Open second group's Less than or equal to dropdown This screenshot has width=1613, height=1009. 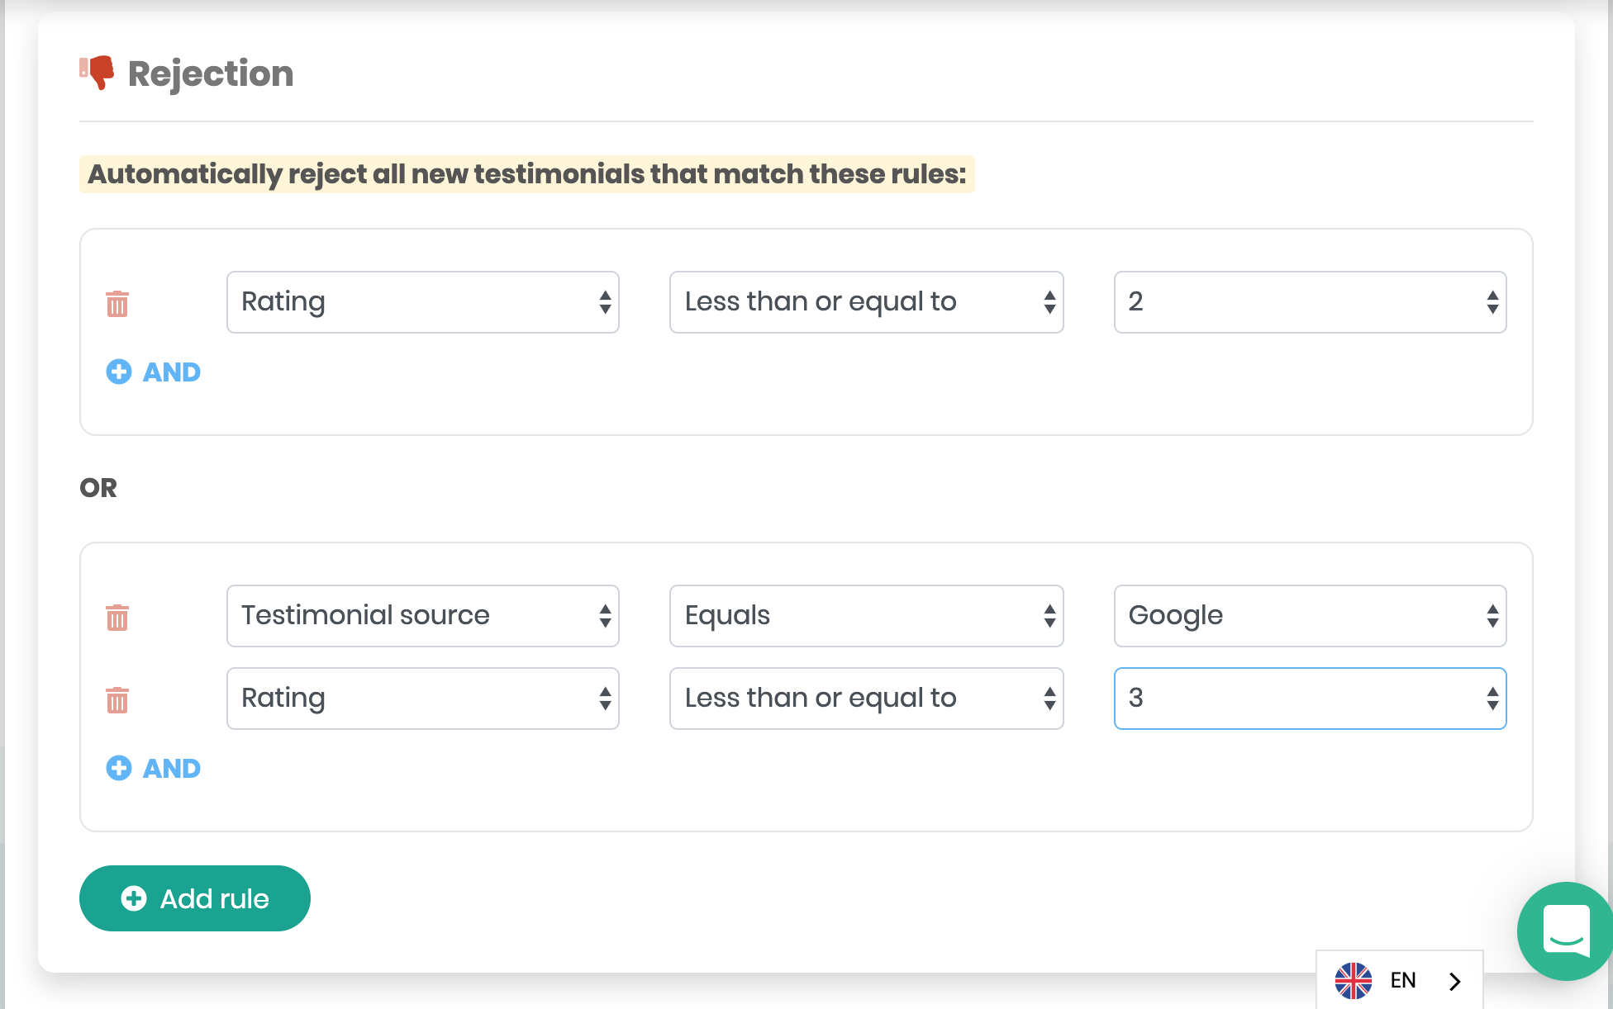coord(866,699)
